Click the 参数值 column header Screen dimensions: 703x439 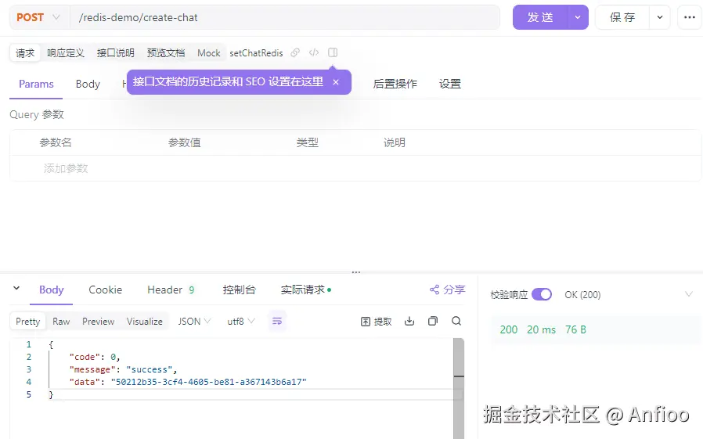(184, 142)
